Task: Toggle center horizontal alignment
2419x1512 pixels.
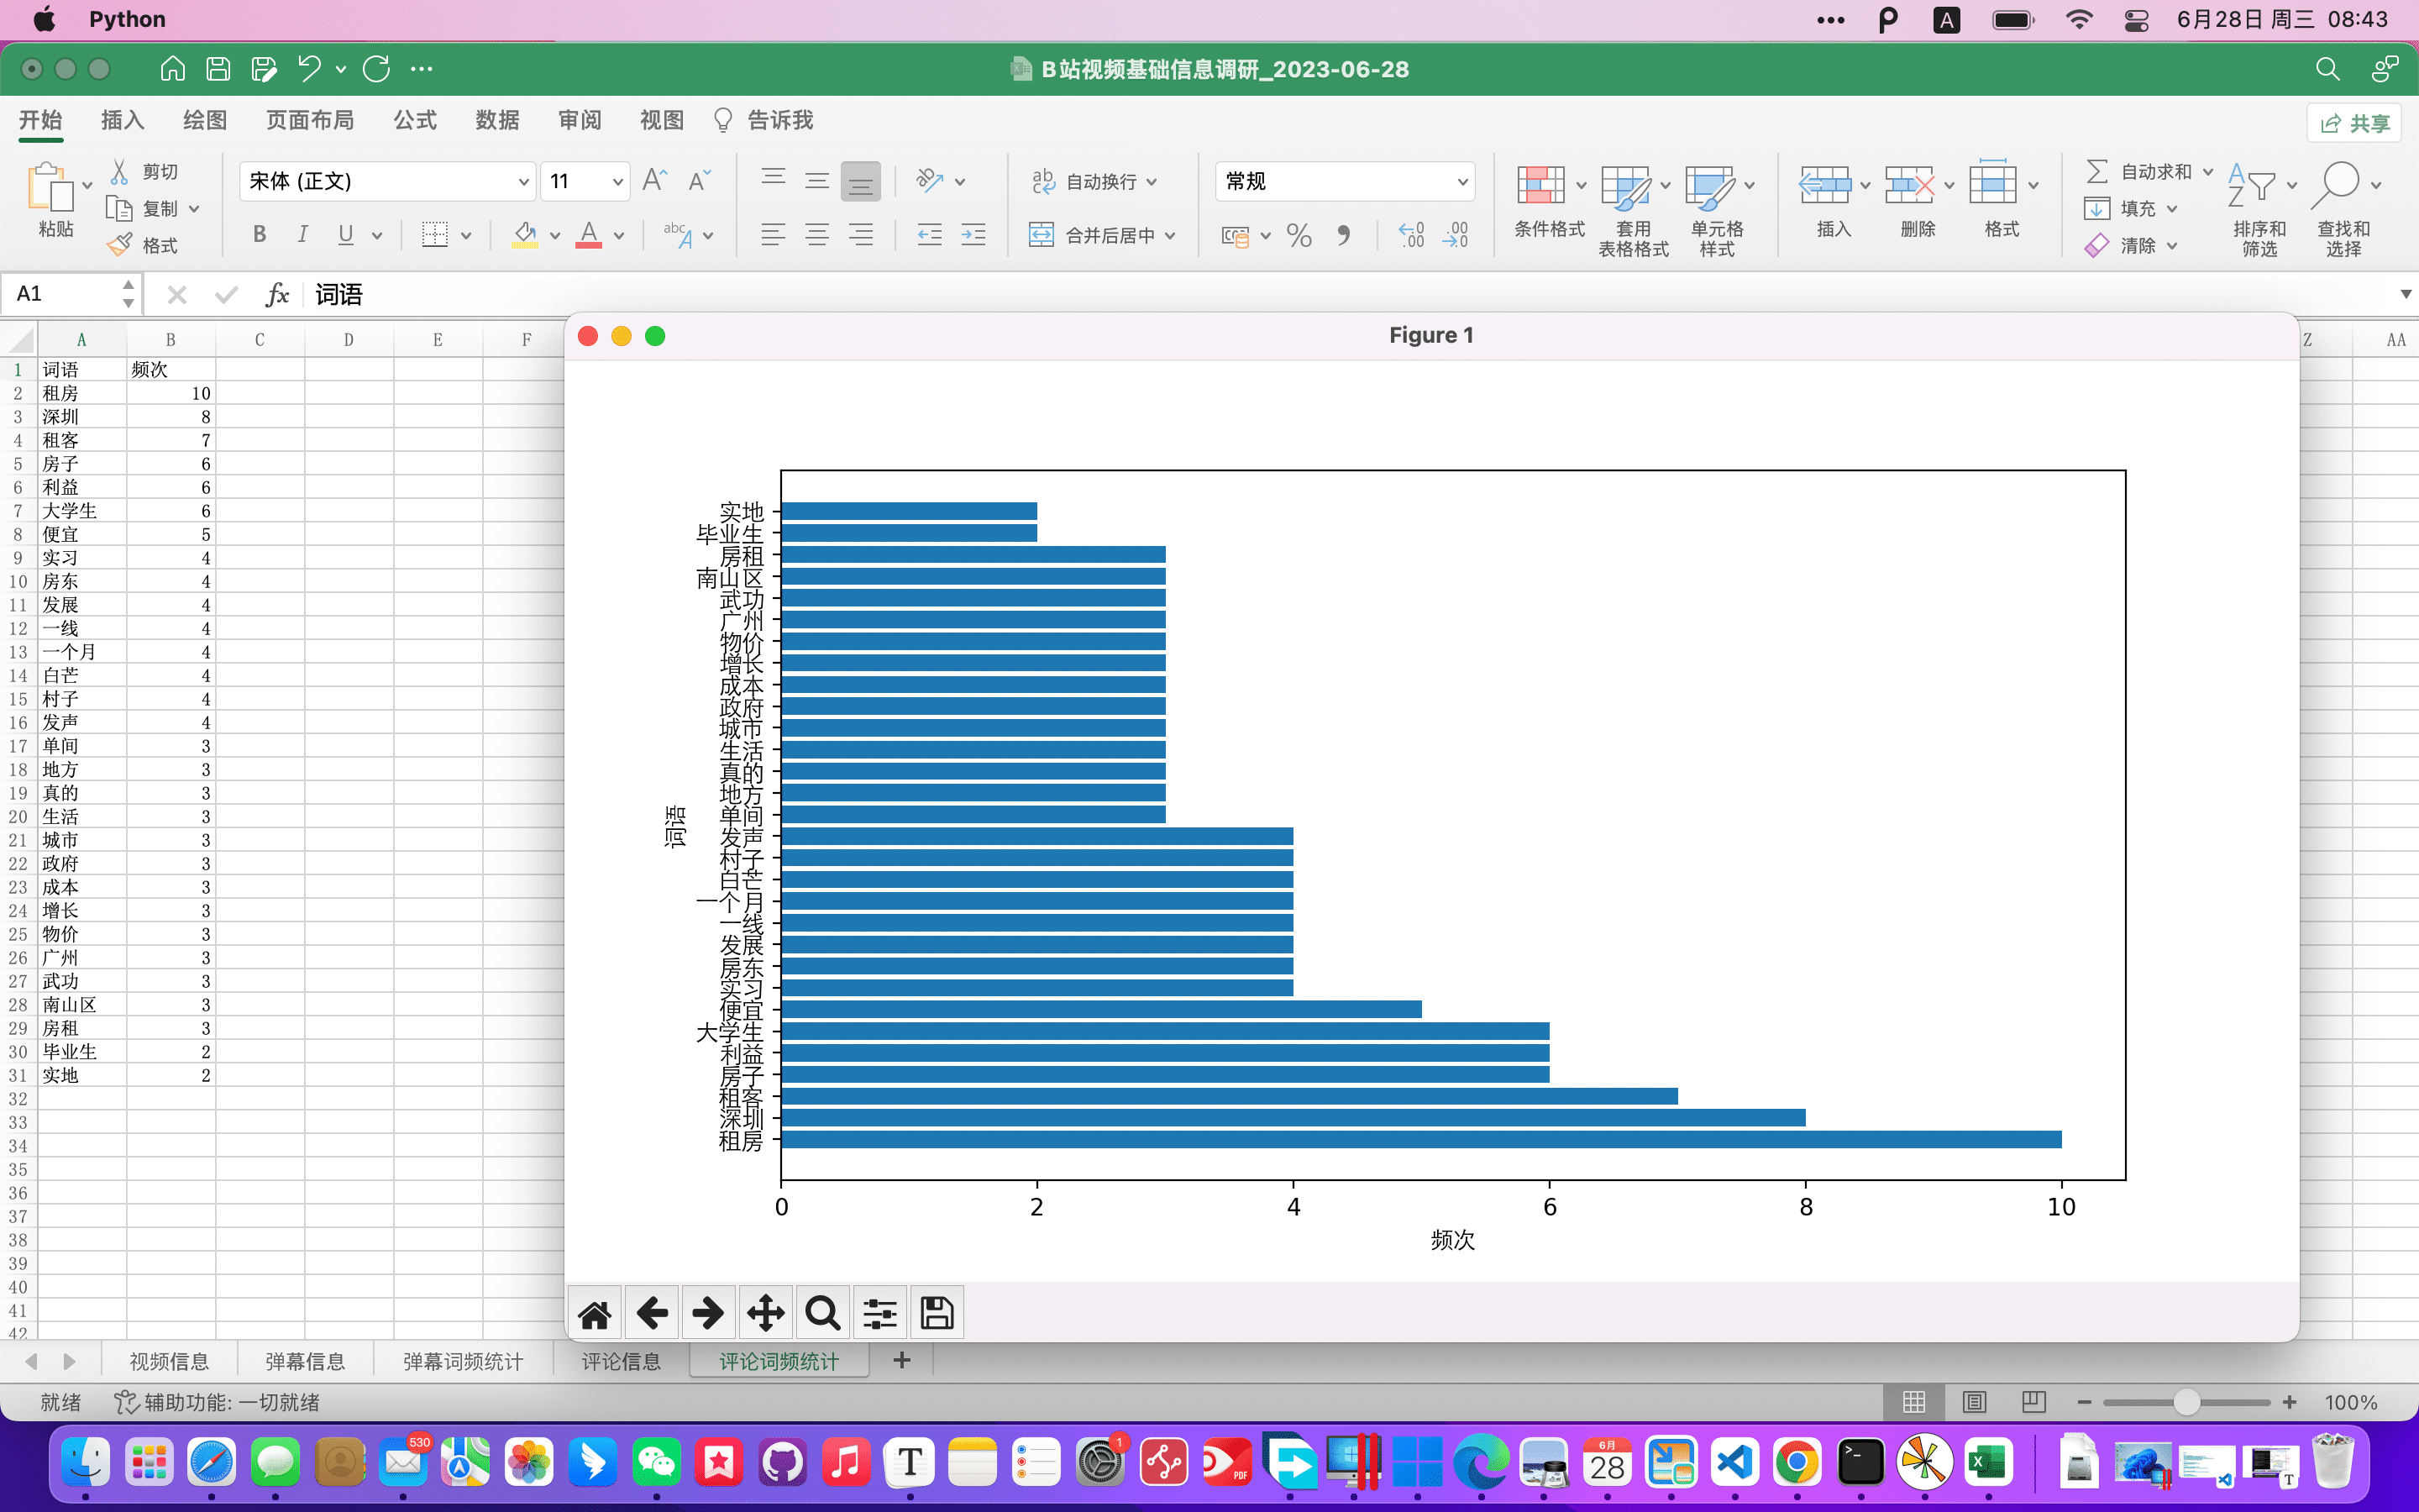Action: click(x=816, y=235)
